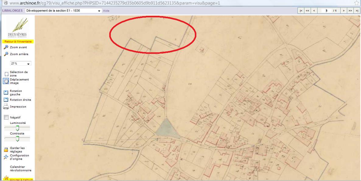Go to first page button |<
This screenshot has width=361, height=181.
click(x=301, y=11)
